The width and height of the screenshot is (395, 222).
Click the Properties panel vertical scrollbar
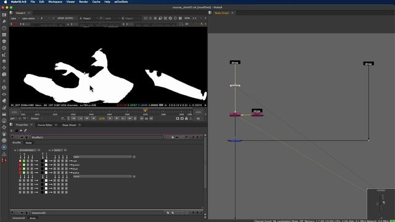pos(205,163)
